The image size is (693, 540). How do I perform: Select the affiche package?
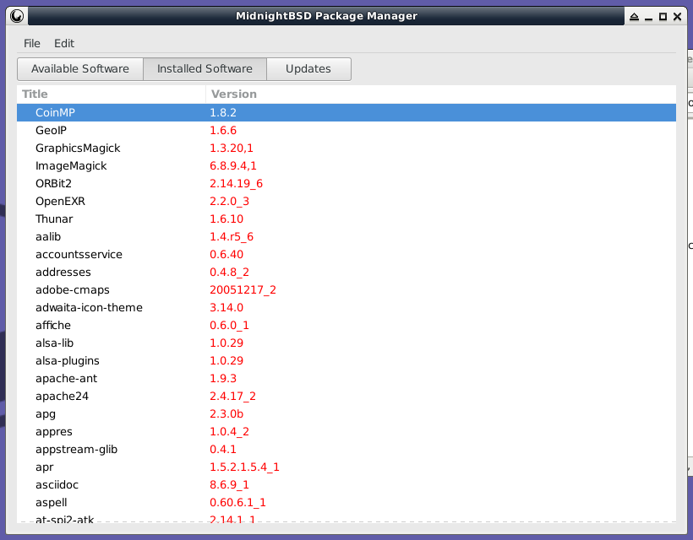(53, 325)
